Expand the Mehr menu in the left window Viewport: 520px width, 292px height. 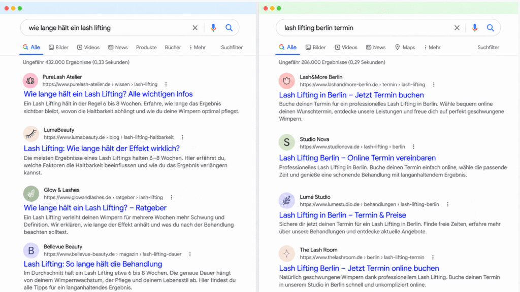[x=198, y=47]
